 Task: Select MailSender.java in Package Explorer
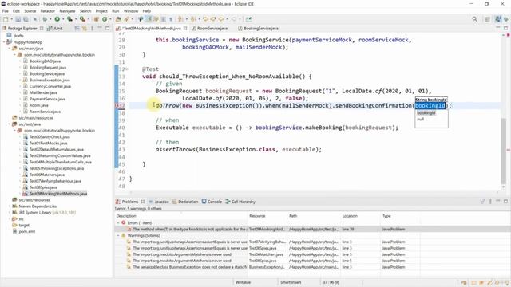click(x=43, y=92)
